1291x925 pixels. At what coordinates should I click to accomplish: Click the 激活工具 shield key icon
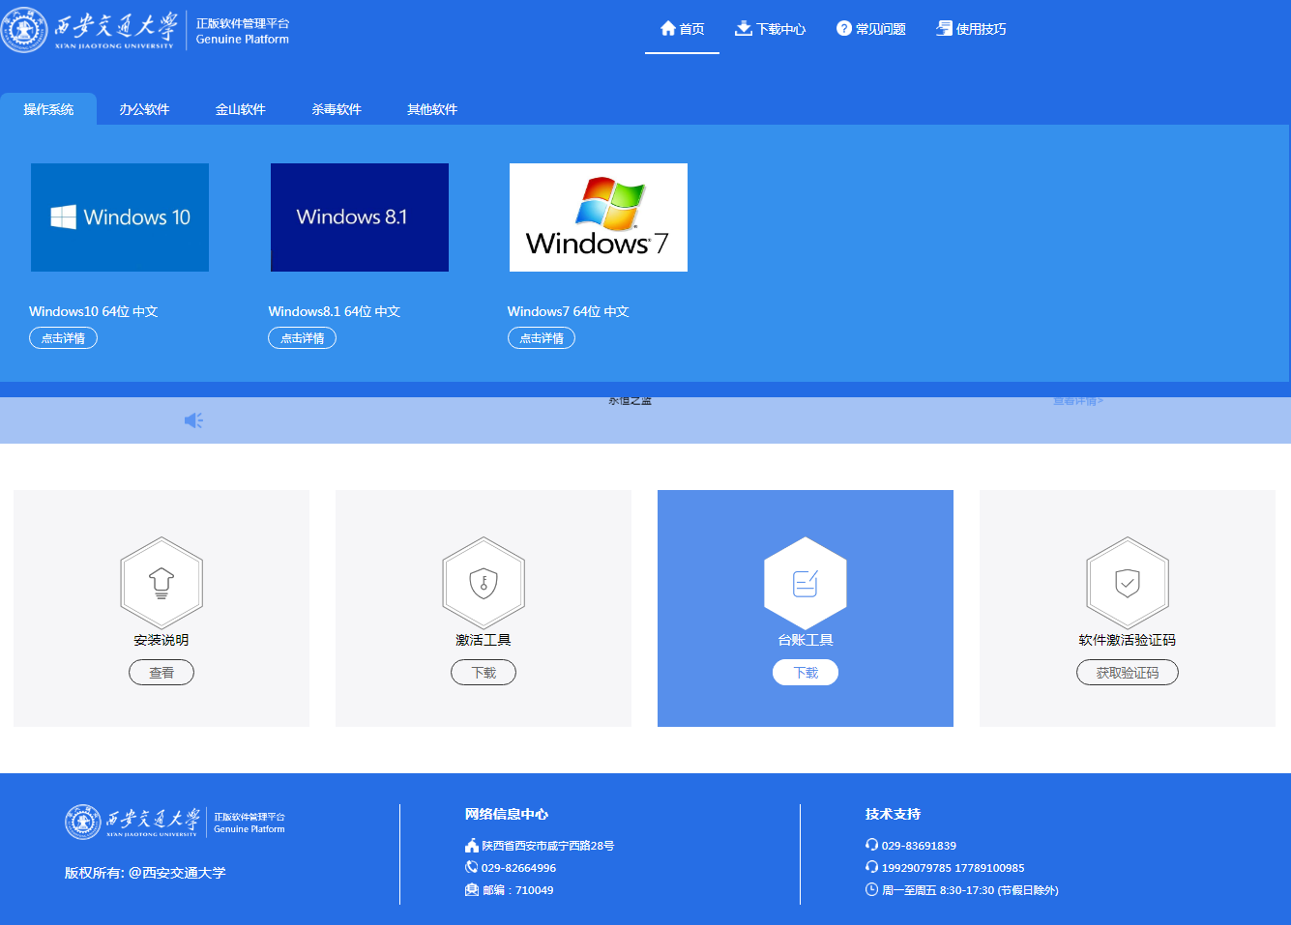point(484,583)
